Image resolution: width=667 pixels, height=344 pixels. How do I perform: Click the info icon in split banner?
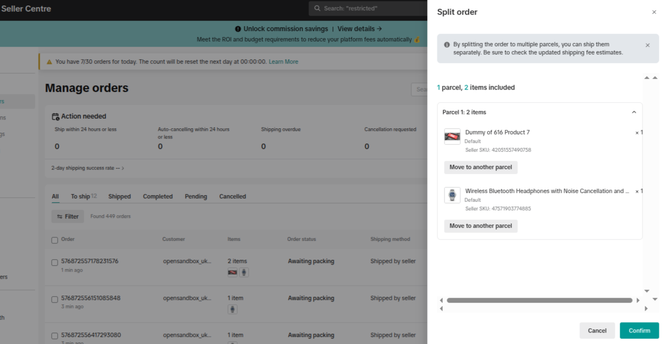pyautogui.click(x=447, y=45)
